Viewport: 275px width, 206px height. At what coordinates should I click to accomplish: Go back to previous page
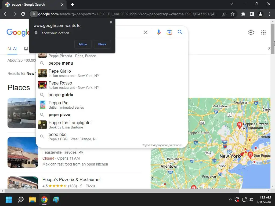[6, 14]
